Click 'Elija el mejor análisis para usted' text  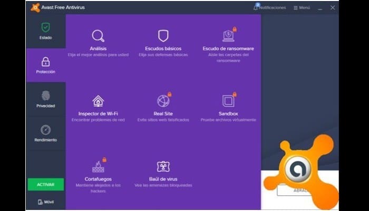point(98,55)
